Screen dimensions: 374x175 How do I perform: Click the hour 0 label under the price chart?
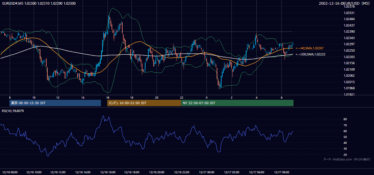pyautogui.click(x=207, y=97)
